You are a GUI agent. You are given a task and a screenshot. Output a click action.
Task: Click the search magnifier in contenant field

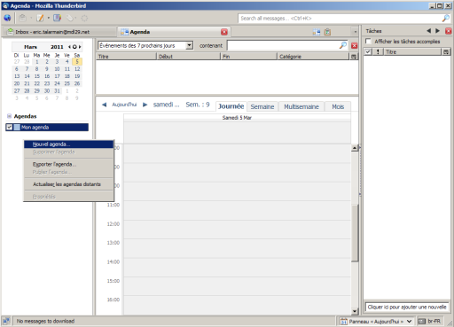343,45
